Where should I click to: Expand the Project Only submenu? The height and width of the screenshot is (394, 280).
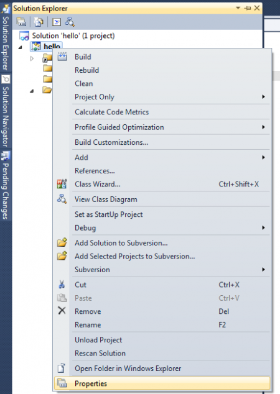pyautogui.click(x=162, y=97)
